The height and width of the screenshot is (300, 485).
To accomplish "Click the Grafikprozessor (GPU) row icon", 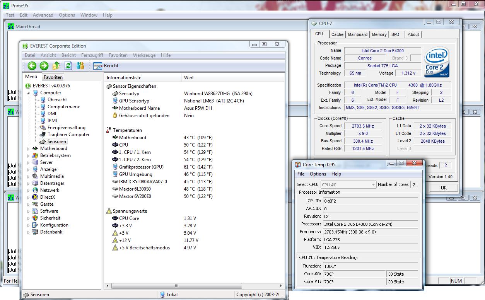I will 115,167.
